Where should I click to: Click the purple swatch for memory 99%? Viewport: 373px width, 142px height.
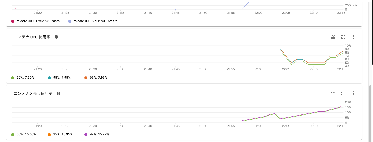(86, 134)
